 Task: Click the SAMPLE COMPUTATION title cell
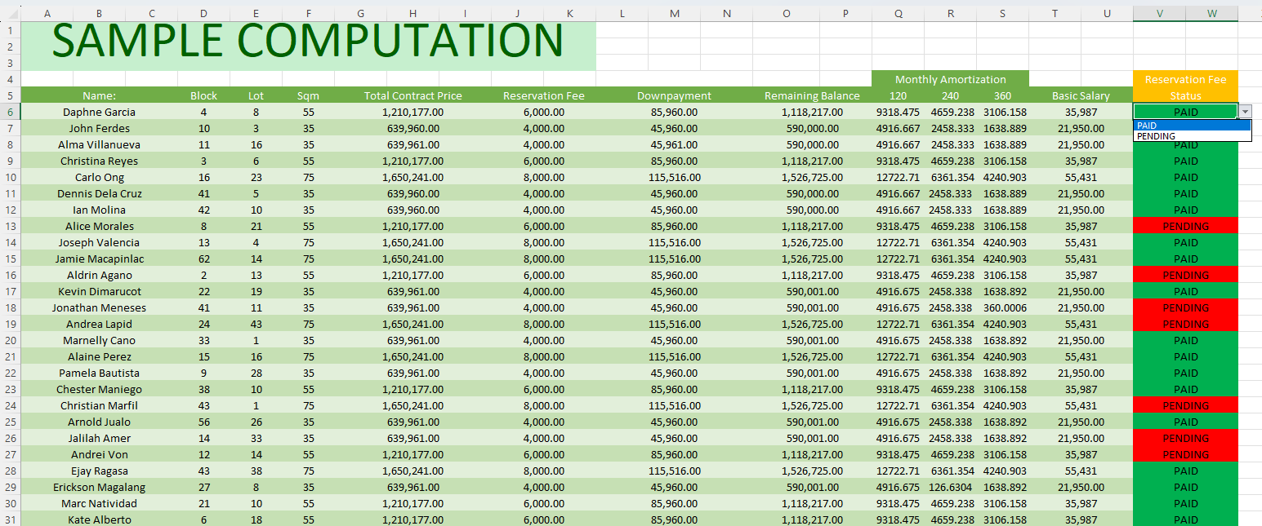coord(308,46)
